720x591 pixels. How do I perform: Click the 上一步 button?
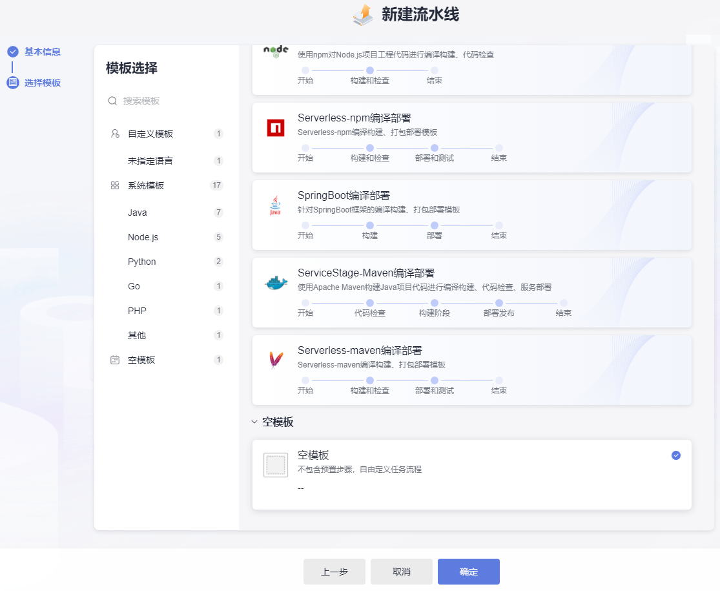tap(334, 572)
